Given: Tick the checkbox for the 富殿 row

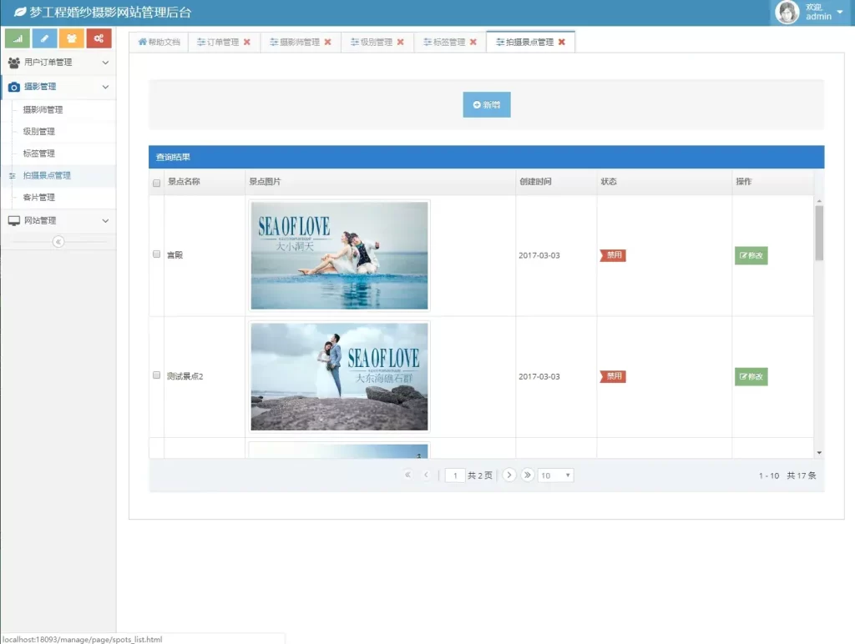Looking at the screenshot, I should pyautogui.click(x=156, y=254).
